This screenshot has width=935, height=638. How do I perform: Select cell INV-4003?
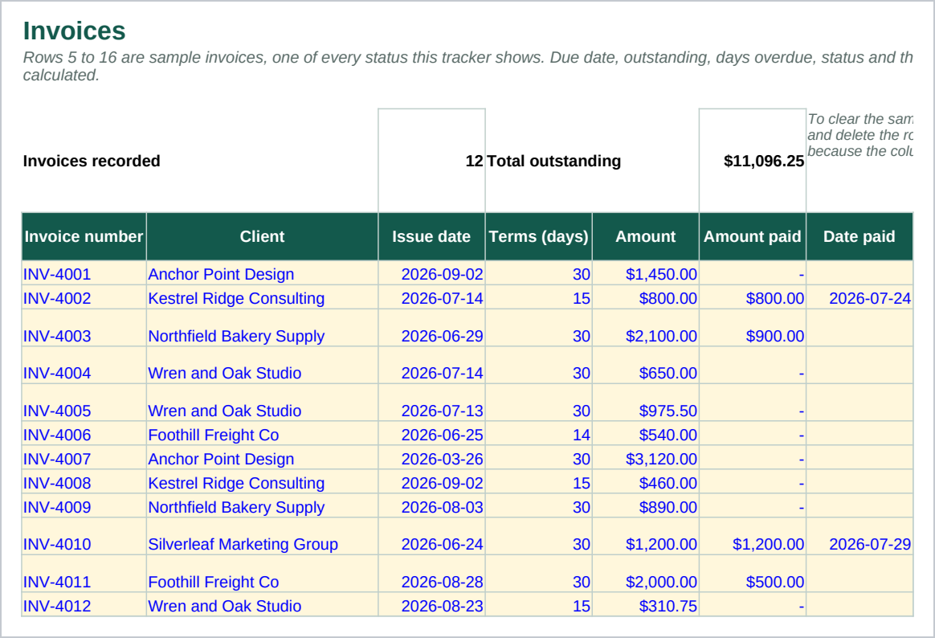(84, 328)
